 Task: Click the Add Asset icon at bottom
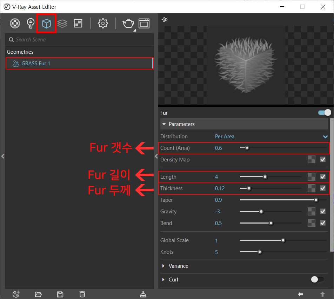(16, 294)
